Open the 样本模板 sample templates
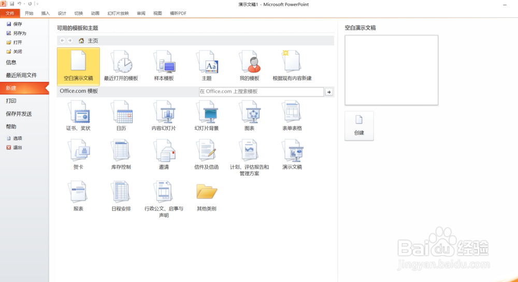 [x=164, y=66]
